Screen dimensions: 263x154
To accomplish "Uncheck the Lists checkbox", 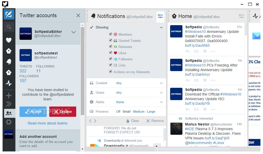I will click(x=111, y=65).
